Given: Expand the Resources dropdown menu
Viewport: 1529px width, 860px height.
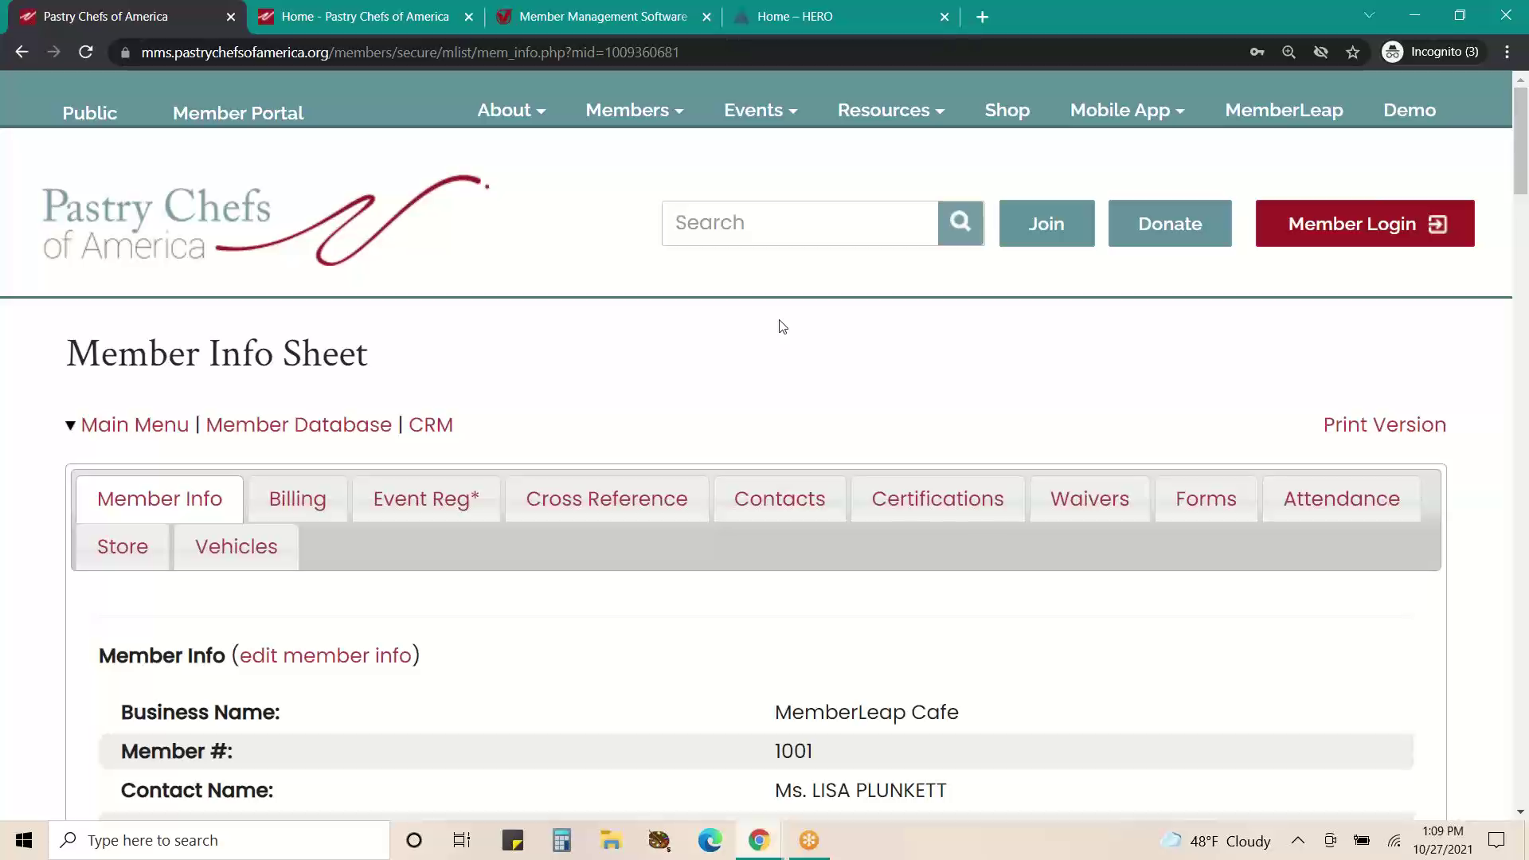Looking at the screenshot, I should 891,111.
